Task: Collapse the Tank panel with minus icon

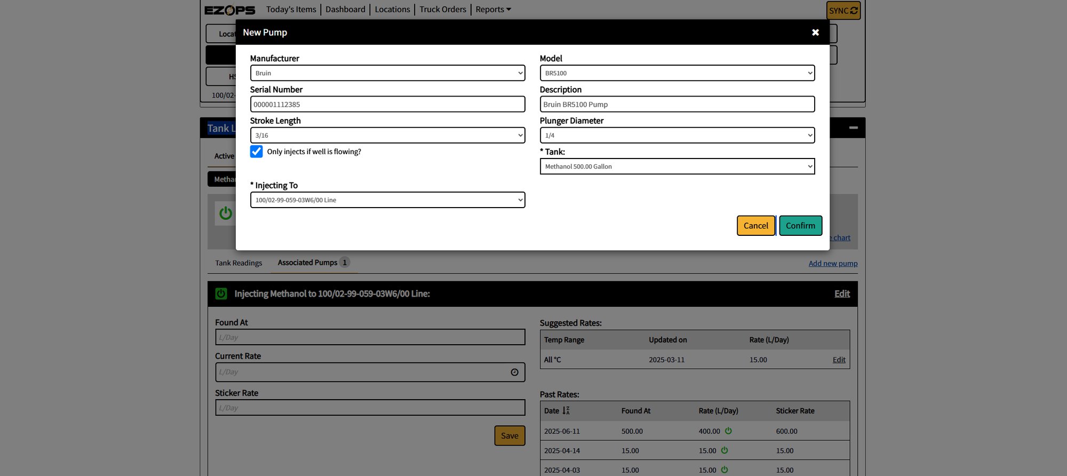Action: tap(854, 128)
